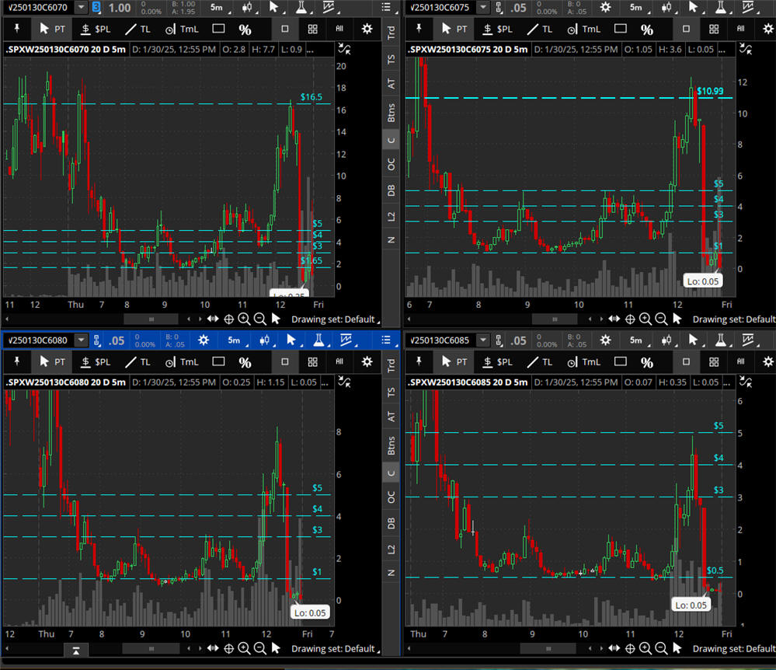Click the All button in bottom-right drawing toolbar

pos(741,362)
